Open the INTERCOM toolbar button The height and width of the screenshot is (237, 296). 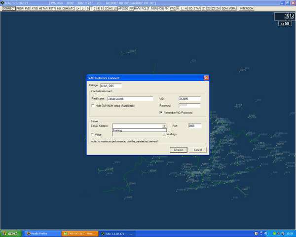pyautogui.click(x=247, y=8)
